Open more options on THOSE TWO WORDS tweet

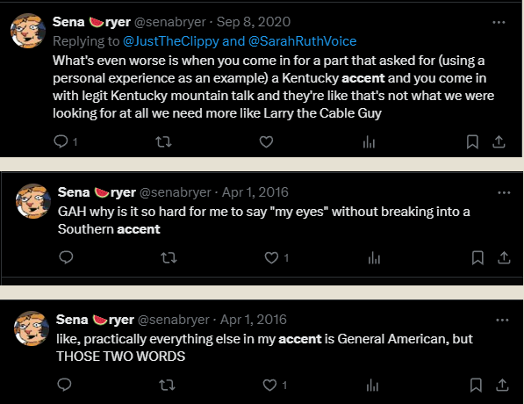(x=502, y=320)
